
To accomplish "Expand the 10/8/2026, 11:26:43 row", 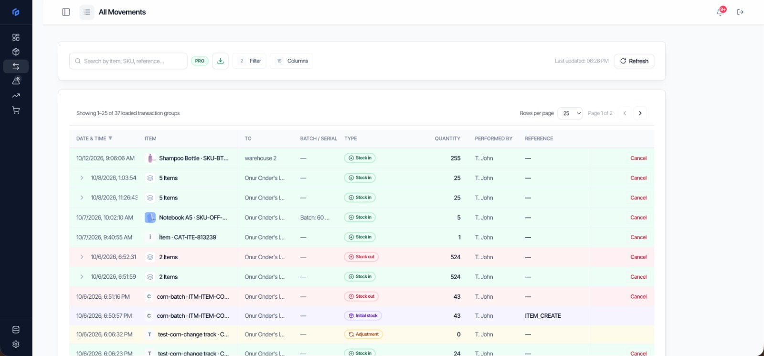I will pos(82,198).
